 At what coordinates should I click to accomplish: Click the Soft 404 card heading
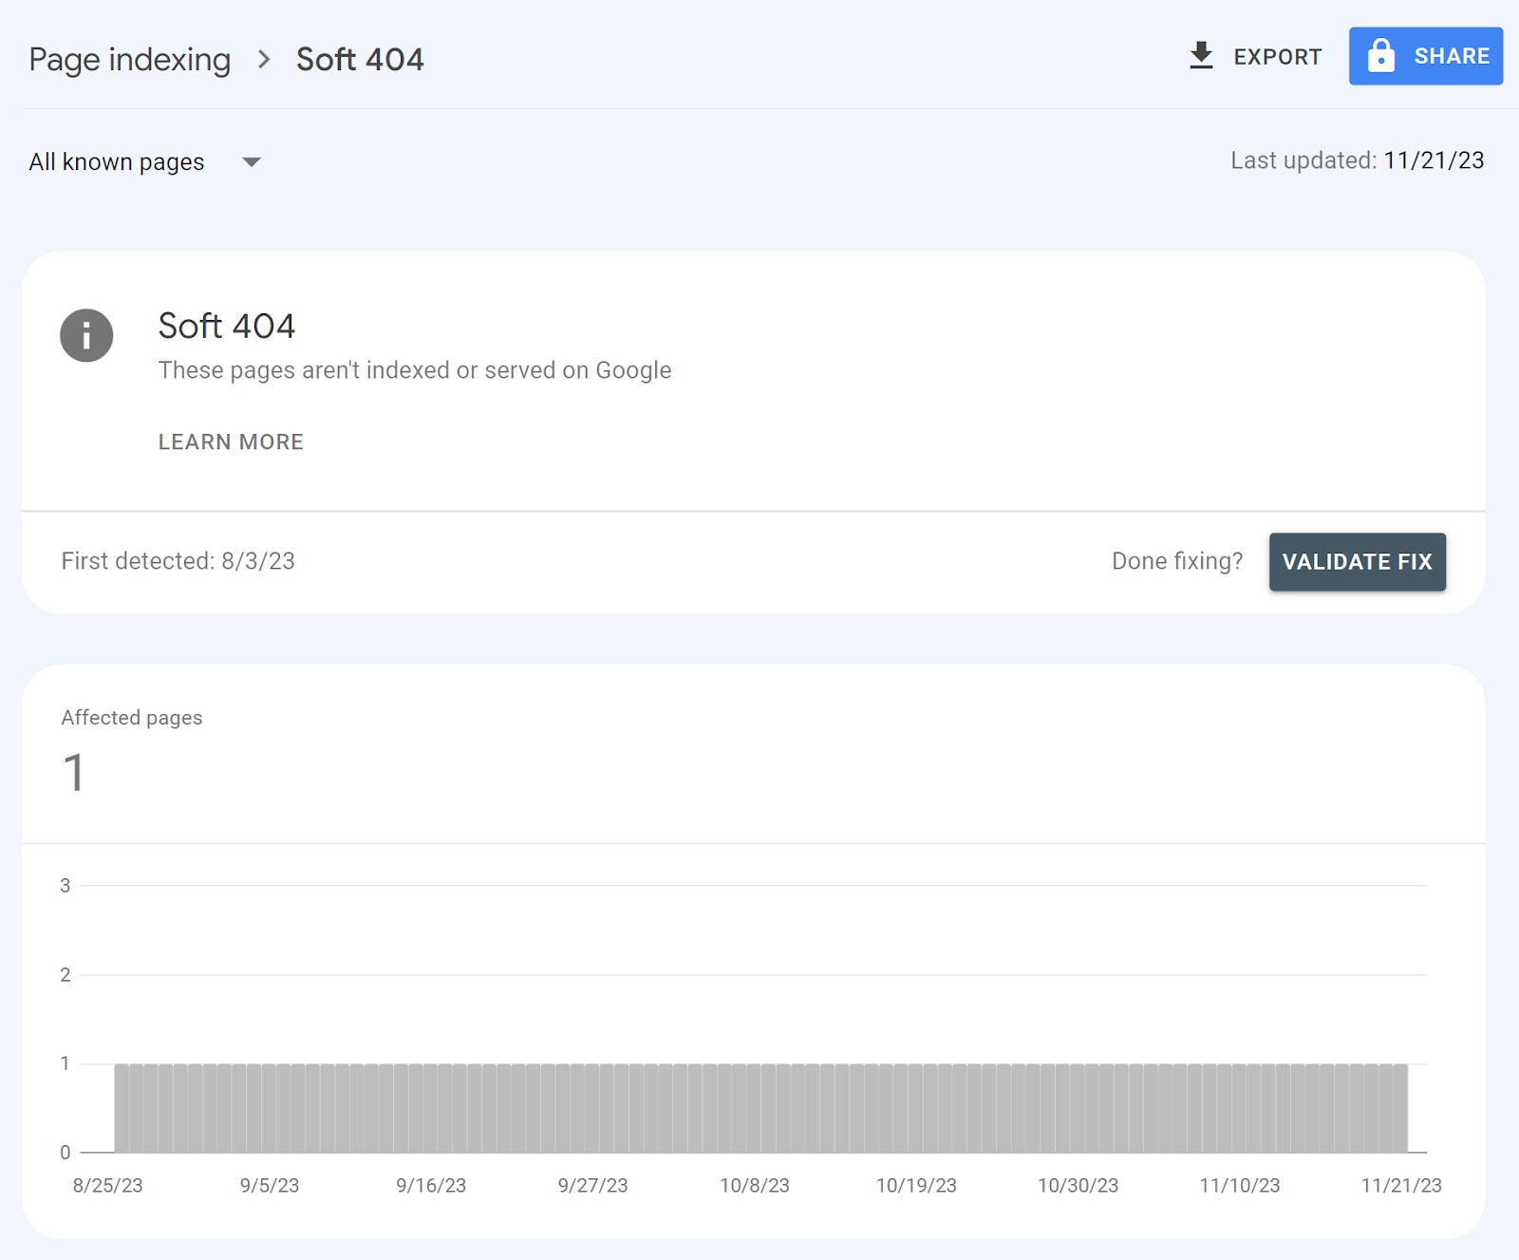tap(226, 326)
